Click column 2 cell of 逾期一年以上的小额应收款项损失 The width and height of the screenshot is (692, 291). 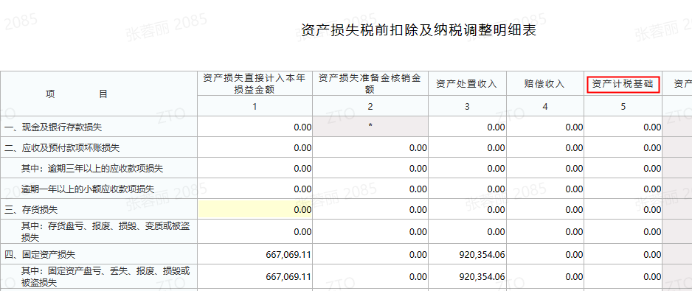[370, 189]
